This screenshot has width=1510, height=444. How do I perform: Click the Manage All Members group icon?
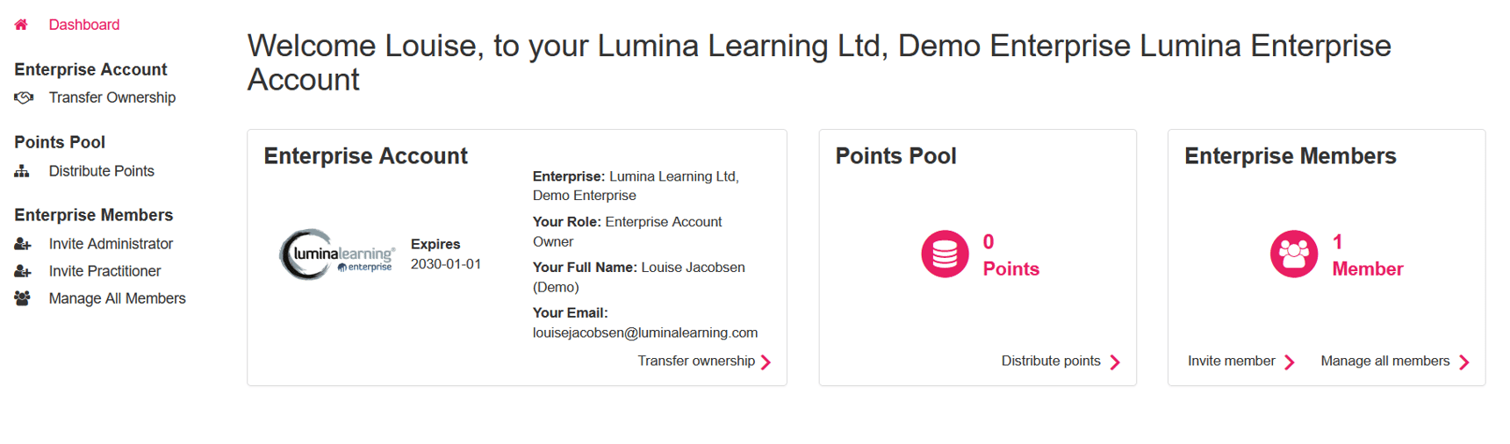(x=23, y=298)
